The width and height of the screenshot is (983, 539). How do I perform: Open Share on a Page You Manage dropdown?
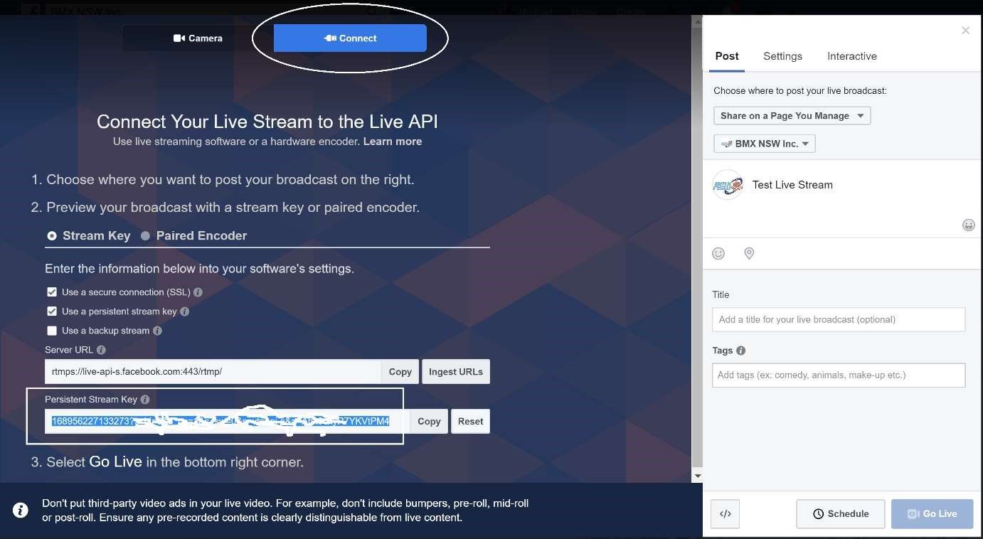pos(792,116)
